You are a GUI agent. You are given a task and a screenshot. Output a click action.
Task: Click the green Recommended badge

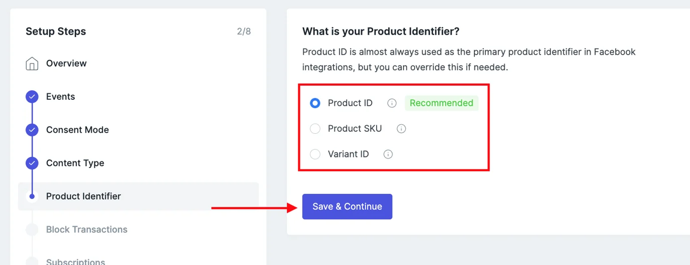tap(441, 103)
